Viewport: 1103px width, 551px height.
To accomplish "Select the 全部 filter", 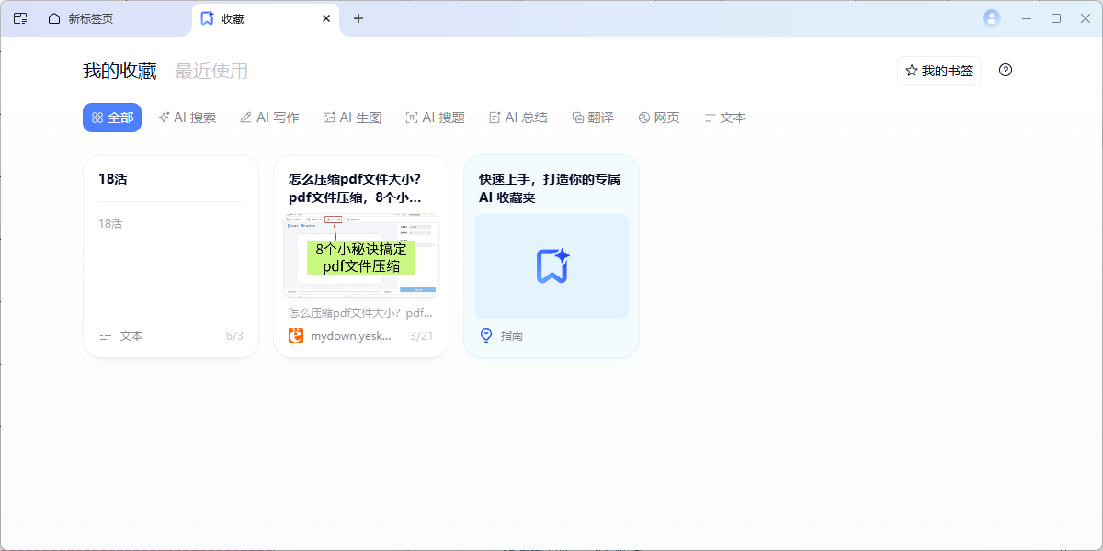I will coord(112,118).
